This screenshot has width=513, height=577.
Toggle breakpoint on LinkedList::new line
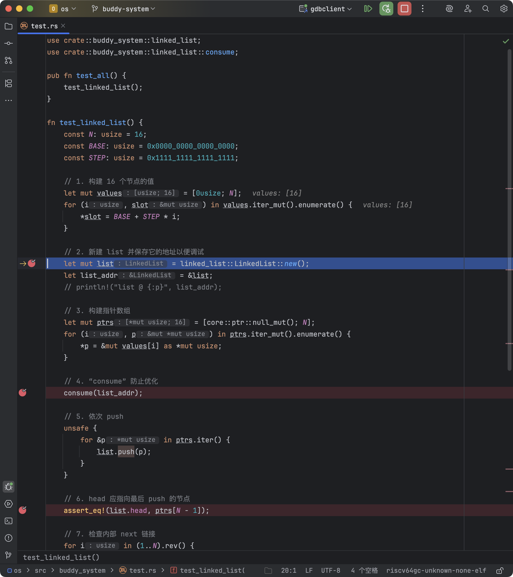[32, 263]
